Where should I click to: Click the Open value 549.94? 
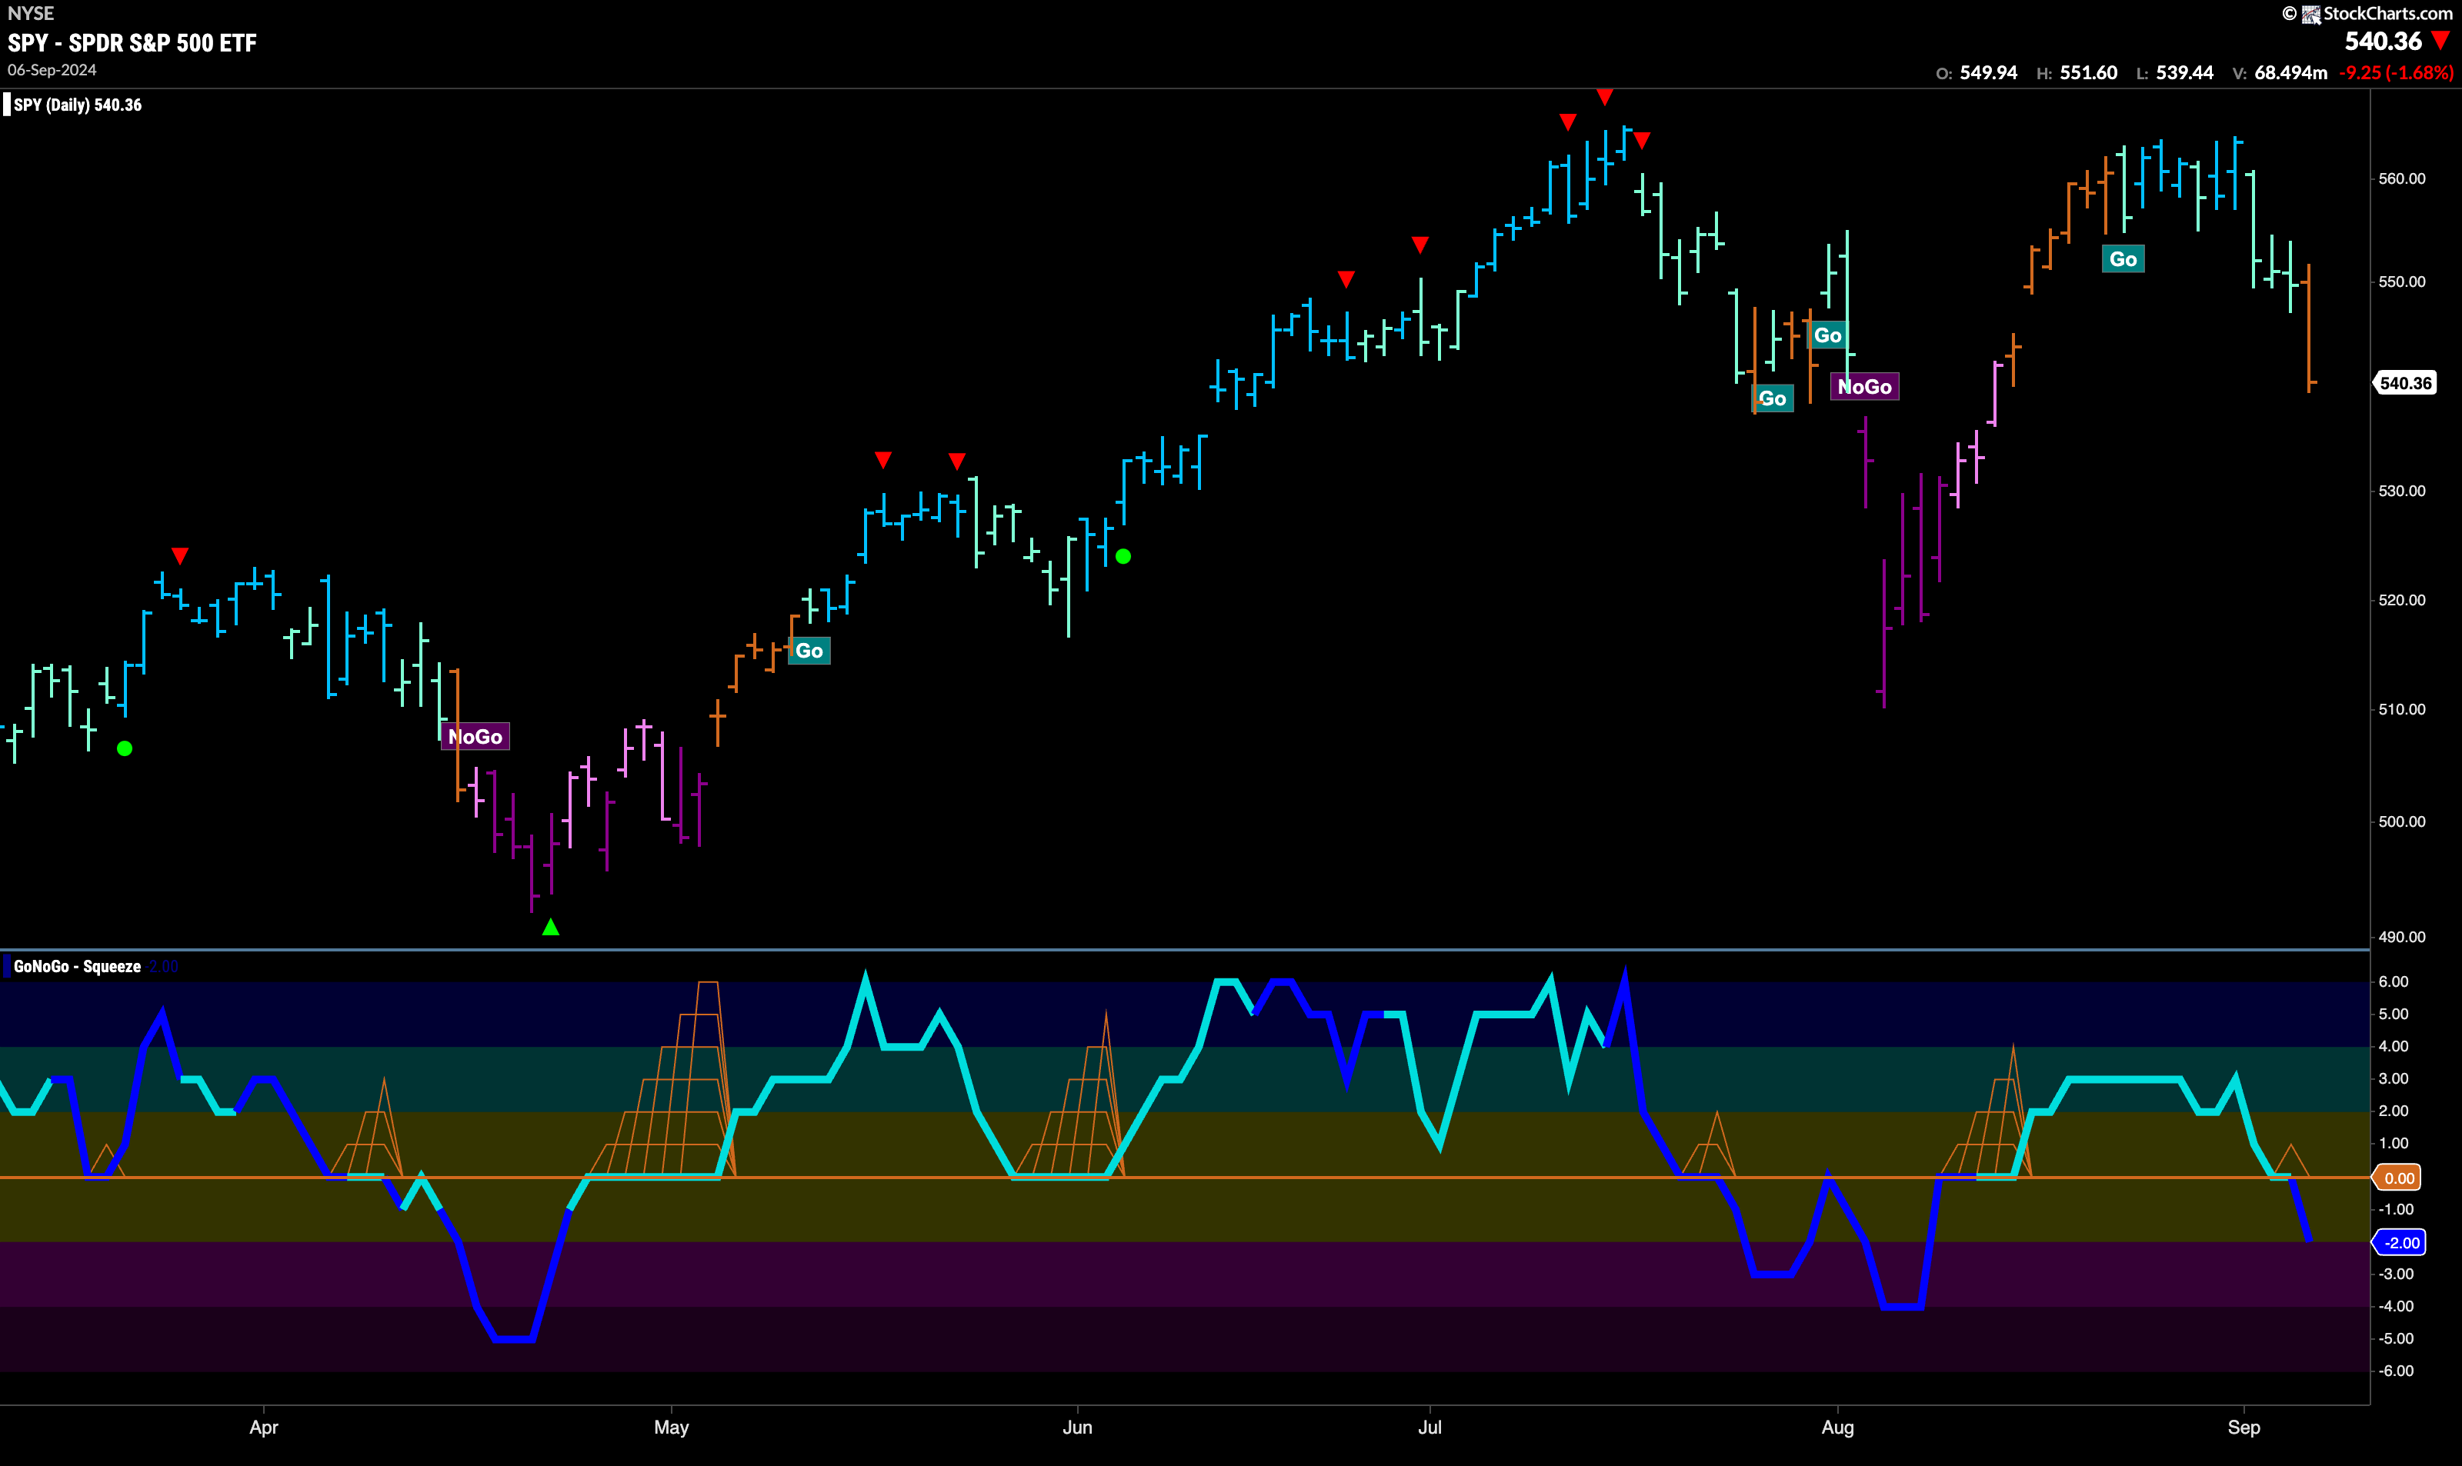coord(1988,72)
